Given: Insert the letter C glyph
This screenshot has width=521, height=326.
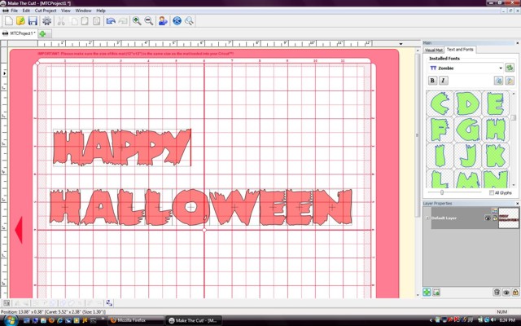Looking at the screenshot, I should point(440,104).
